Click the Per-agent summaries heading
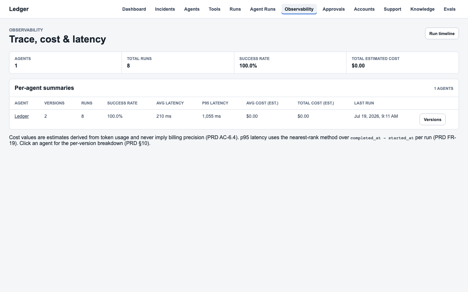 (x=44, y=88)
